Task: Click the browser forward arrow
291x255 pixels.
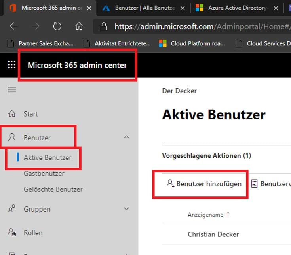Action: click(x=36, y=26)
